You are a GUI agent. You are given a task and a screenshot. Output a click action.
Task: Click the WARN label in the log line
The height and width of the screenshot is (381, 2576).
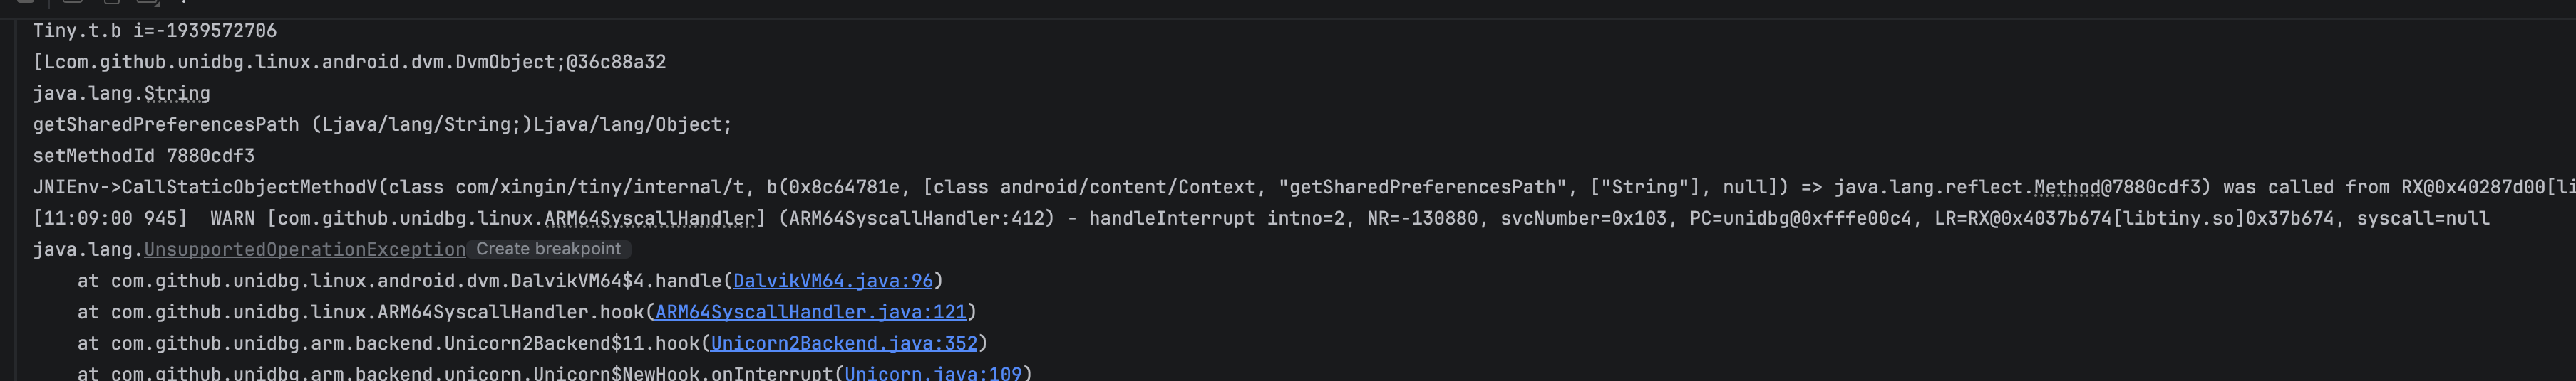coord(232,218)
